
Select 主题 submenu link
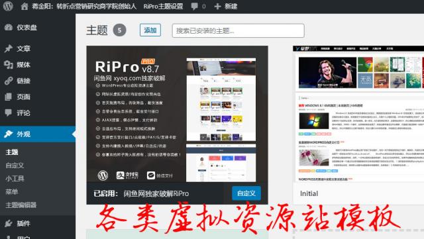(x=12, y=152)
